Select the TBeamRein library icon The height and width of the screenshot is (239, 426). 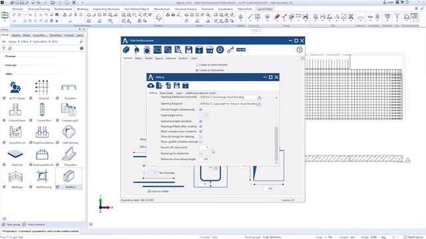coord(69,154)
